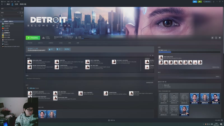Open the advanced filter icon beside search

tap(22, 16)
